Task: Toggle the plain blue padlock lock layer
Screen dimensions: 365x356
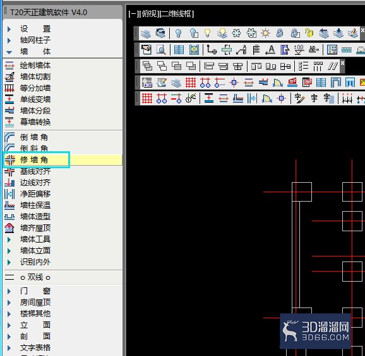Action: 280,33
